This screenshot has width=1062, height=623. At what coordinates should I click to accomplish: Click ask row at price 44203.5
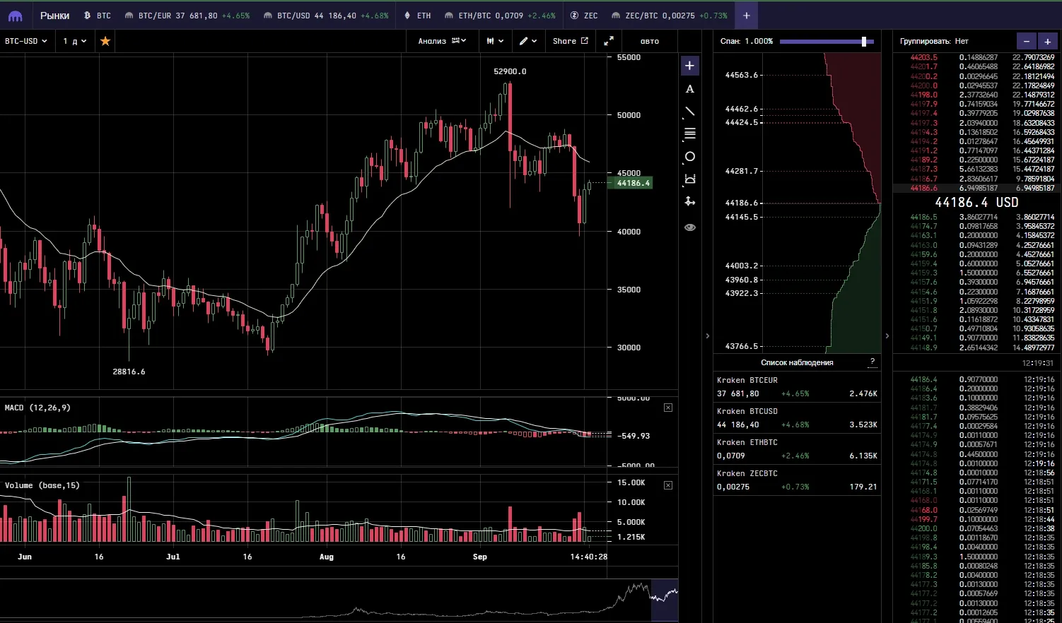pos(976,57)
